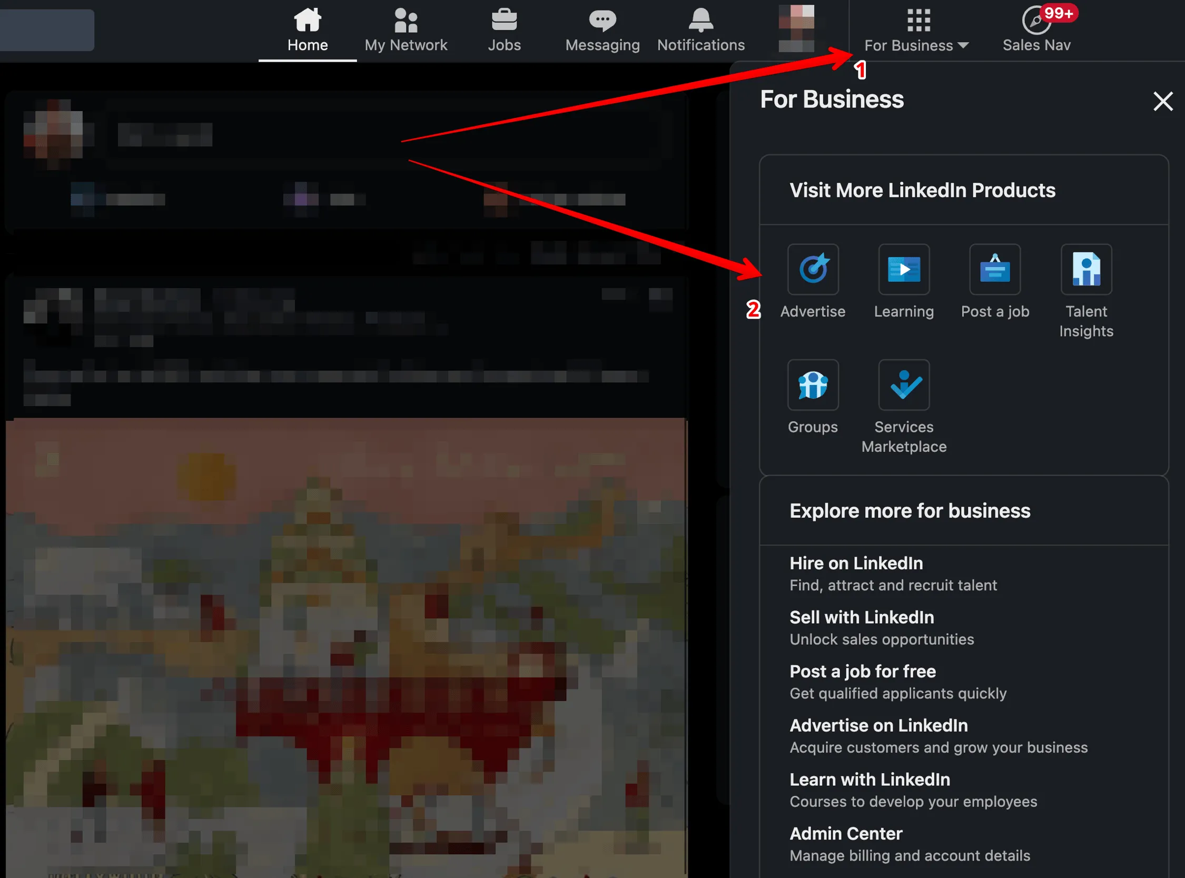Open the Talent Insights icon
Viewport: 1185px width, 878px height.
click(x=1085, y=270)
